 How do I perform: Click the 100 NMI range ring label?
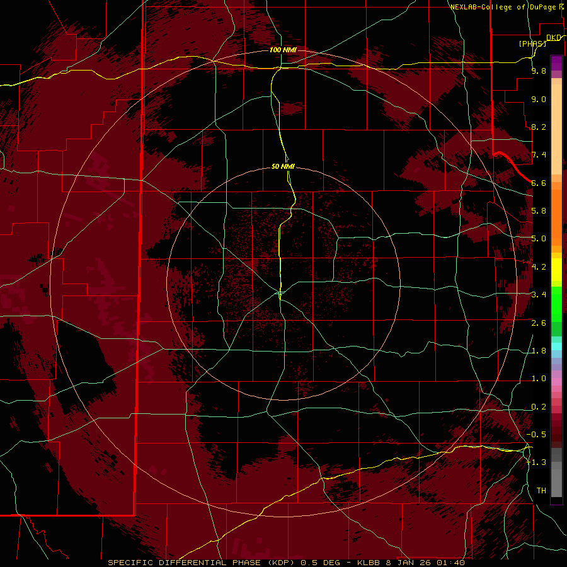pos(283,50)
